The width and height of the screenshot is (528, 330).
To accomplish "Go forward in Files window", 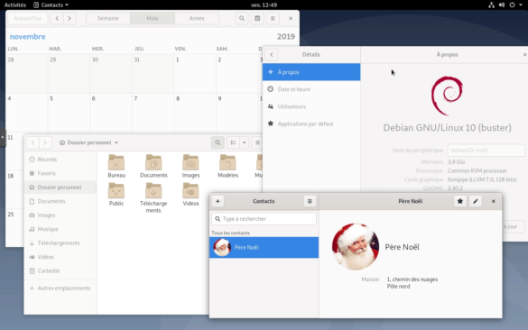I will (x=45, y=142).
